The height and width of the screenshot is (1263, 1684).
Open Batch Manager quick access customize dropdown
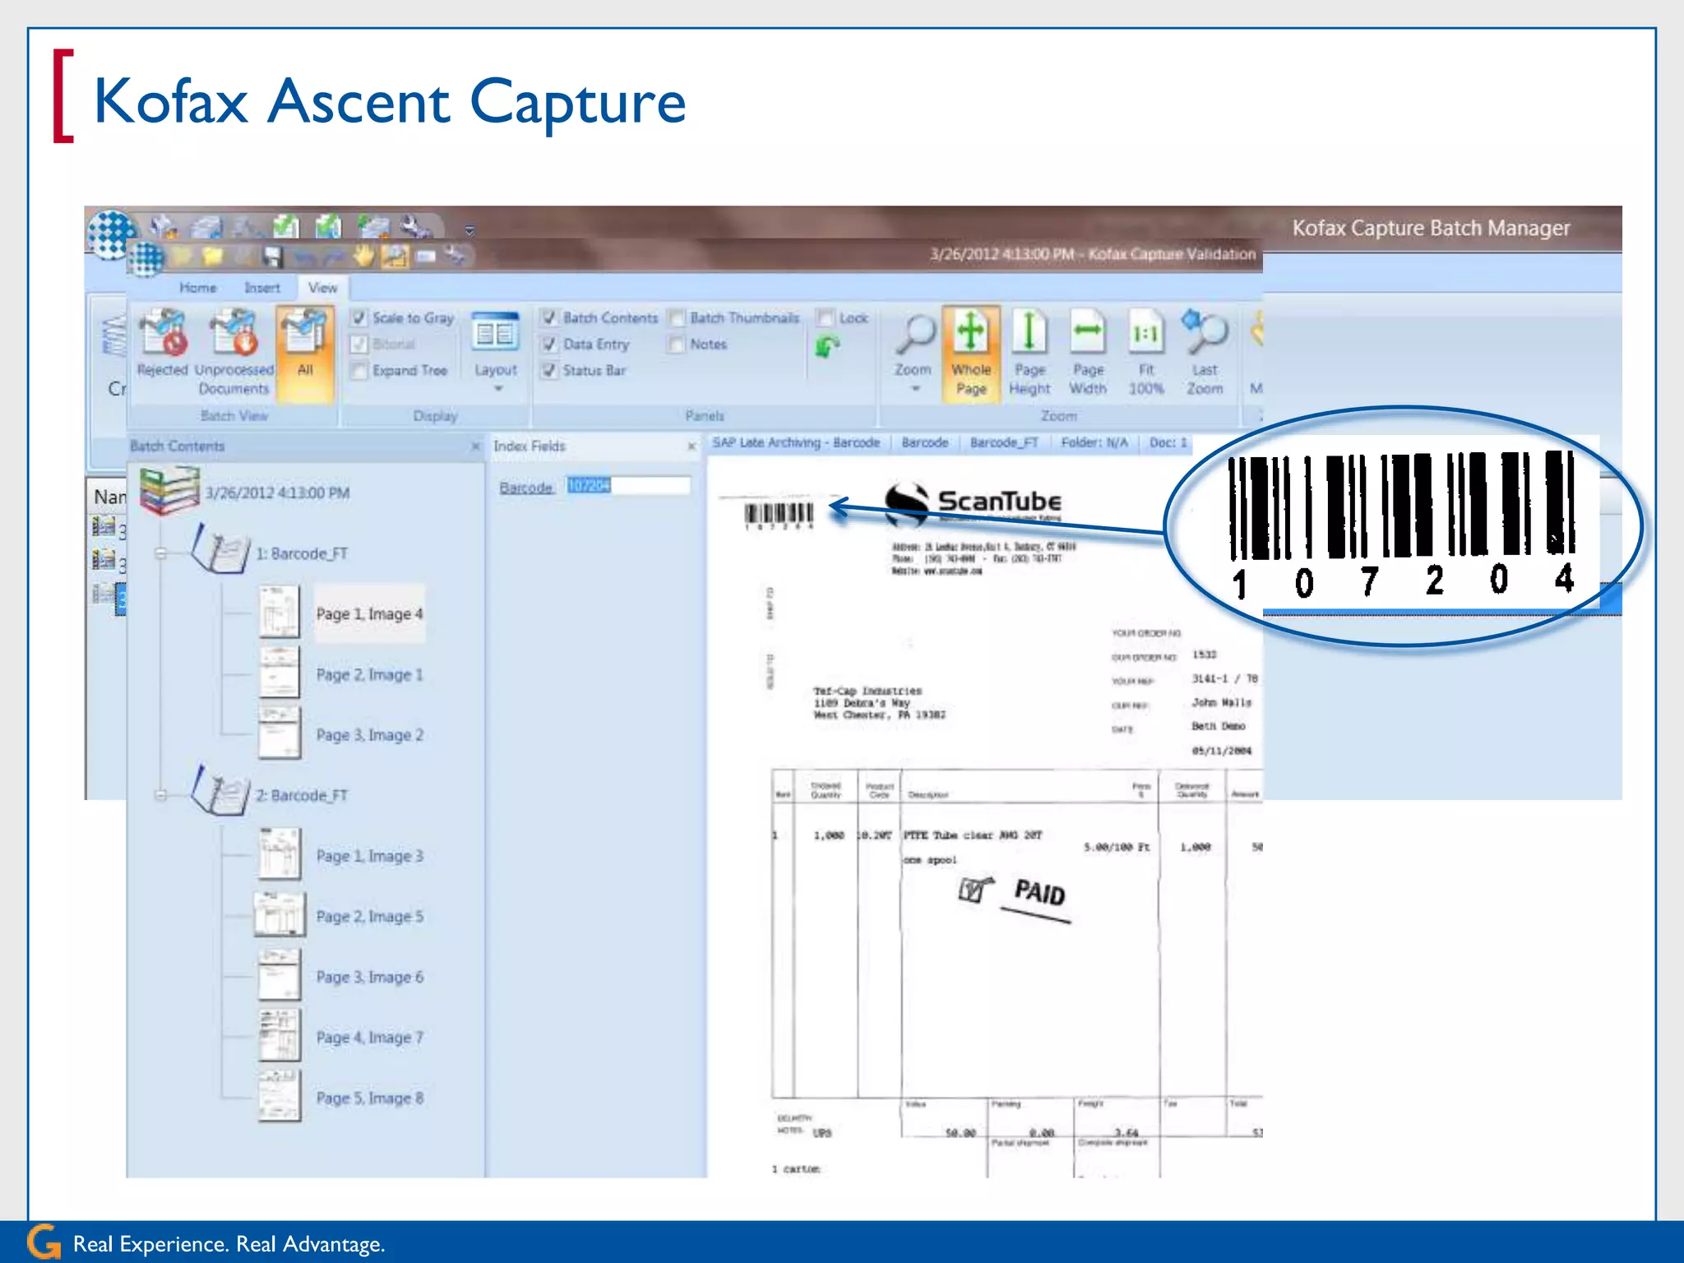tap(470, 230)
